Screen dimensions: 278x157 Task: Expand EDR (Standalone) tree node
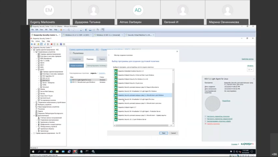coord(37,59)
